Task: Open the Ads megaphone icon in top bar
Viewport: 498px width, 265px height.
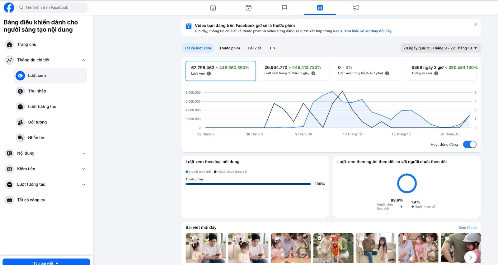Action: pyautogui.click(x=355, y=7)
